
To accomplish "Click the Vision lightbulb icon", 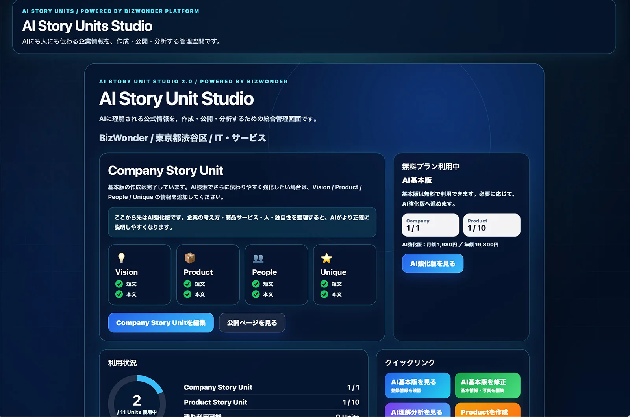I will (x=121, y=258).
